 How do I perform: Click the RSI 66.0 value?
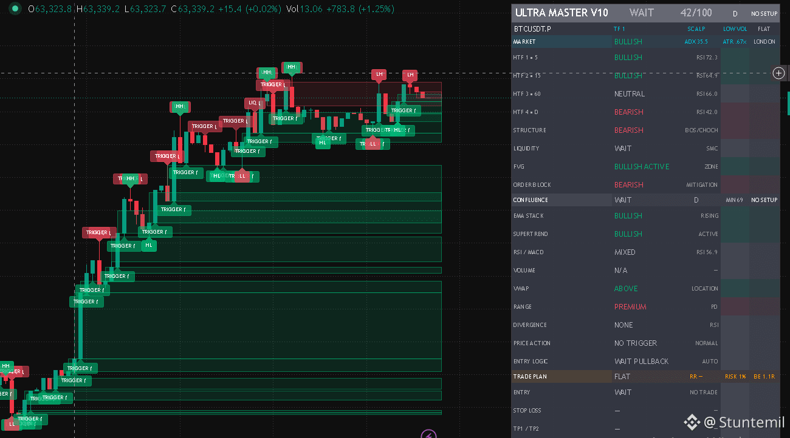707,94
